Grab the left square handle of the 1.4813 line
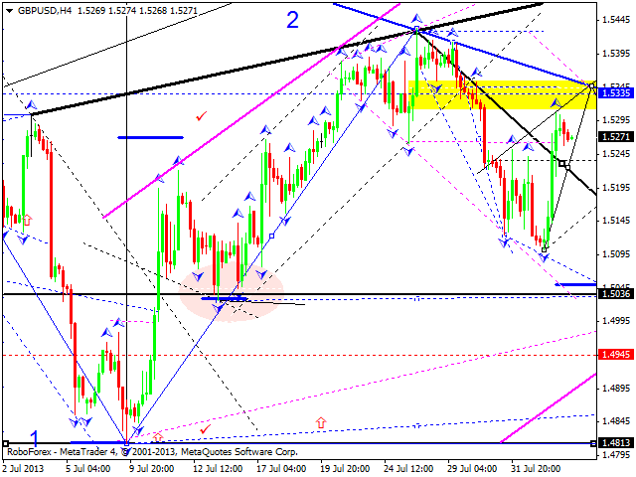Viewport: 636px width, 477px height. (x=5, y=443)
